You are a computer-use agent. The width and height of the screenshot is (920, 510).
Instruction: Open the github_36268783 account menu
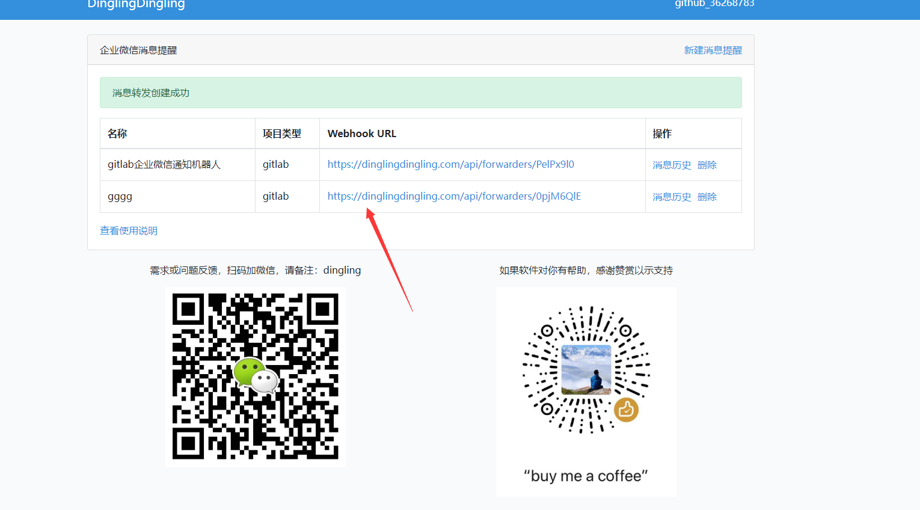click(714, 4)
